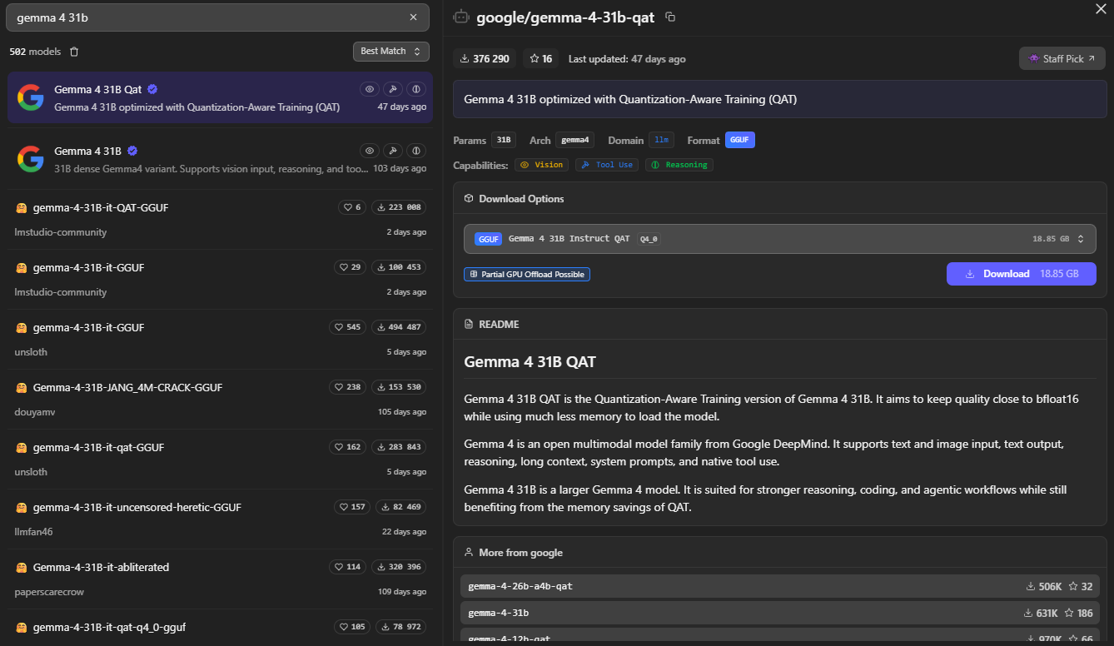The image size is (1114, 646).
Task: Click the Tool Use capability badge
Action: 607,165
